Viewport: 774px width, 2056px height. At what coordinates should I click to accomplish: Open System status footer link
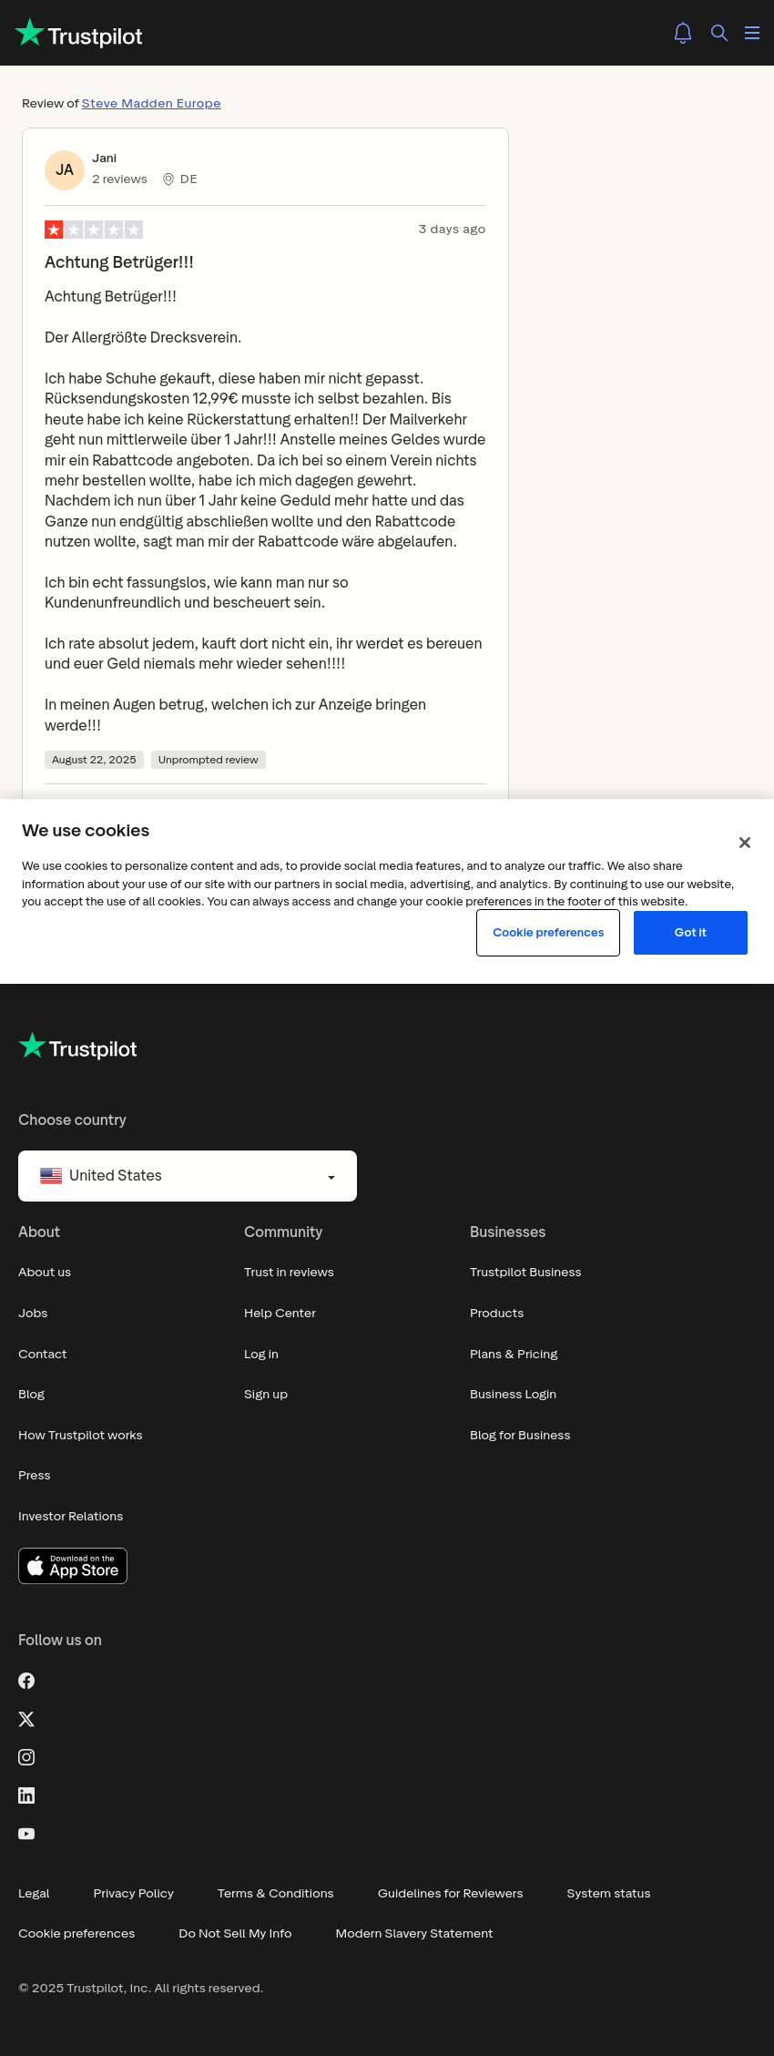coord(609,1894)
